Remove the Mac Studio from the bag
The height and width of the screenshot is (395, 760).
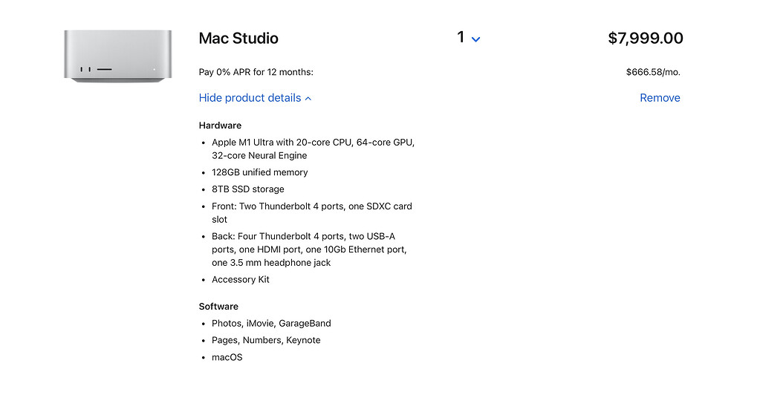pos(660,98)
